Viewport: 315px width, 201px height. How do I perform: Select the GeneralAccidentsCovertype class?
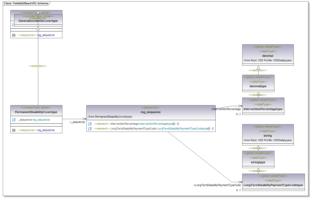point(38,21)
